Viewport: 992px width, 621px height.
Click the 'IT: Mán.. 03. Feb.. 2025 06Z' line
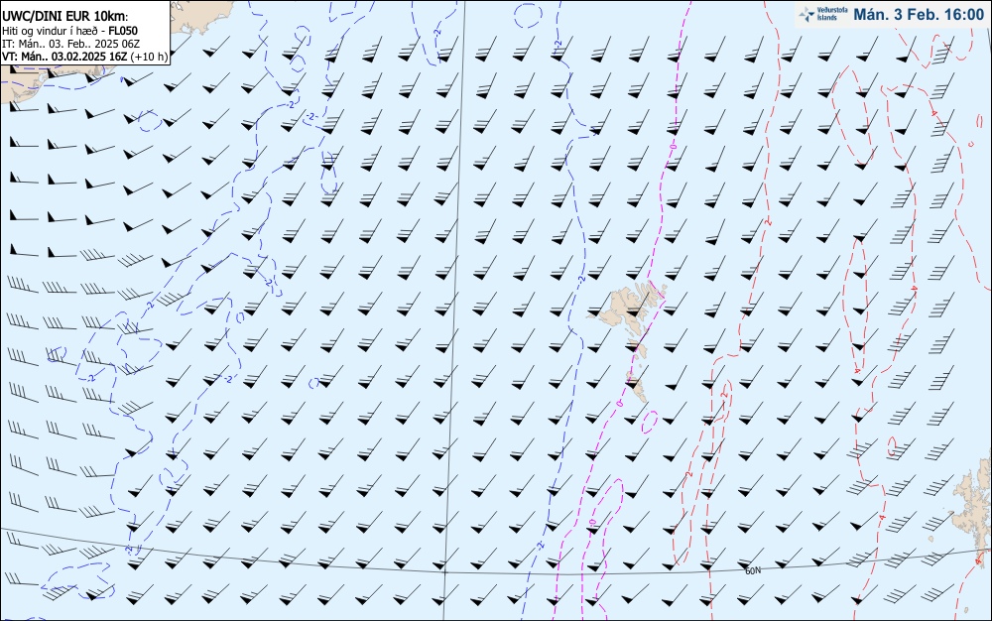(x=70, y=44)
